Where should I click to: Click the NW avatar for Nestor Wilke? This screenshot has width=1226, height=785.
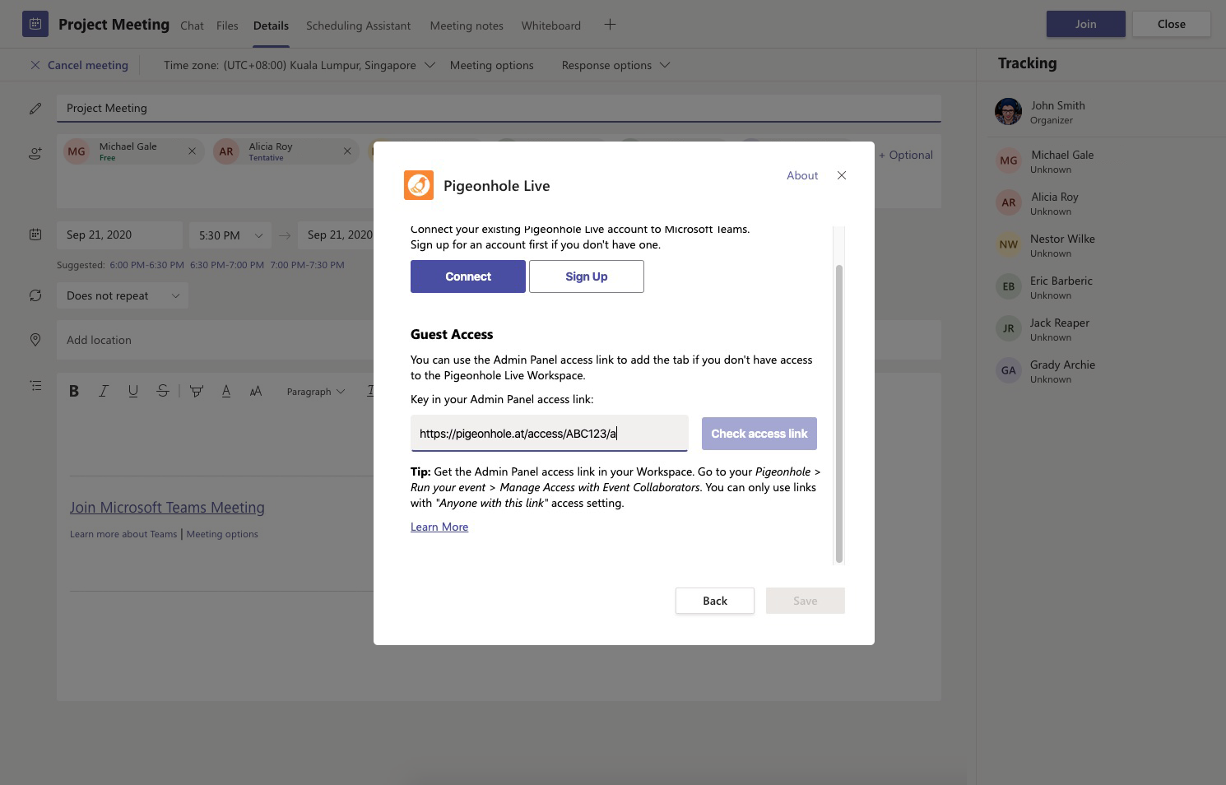pyautogui.click(x=1009, y=244)
